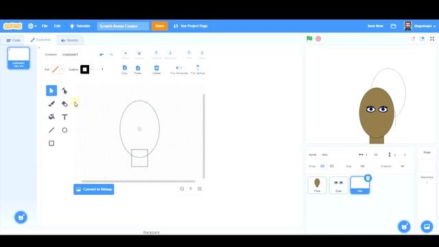Click Flip Horizontal
This screenshot has height=247, width=439.
point(179,69)
